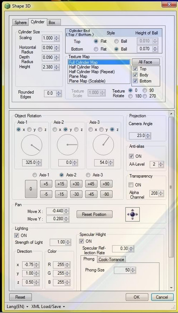
Task: Select Plane Map (Scalable) texture option
Action: [x=87, y=81]
